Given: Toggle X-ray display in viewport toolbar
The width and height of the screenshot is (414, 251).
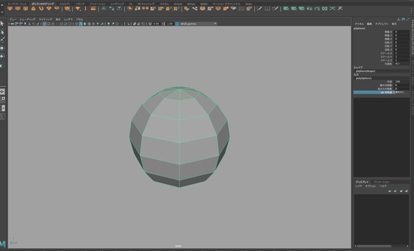Looking at the screenshot, I should click(x=135, y=24).
